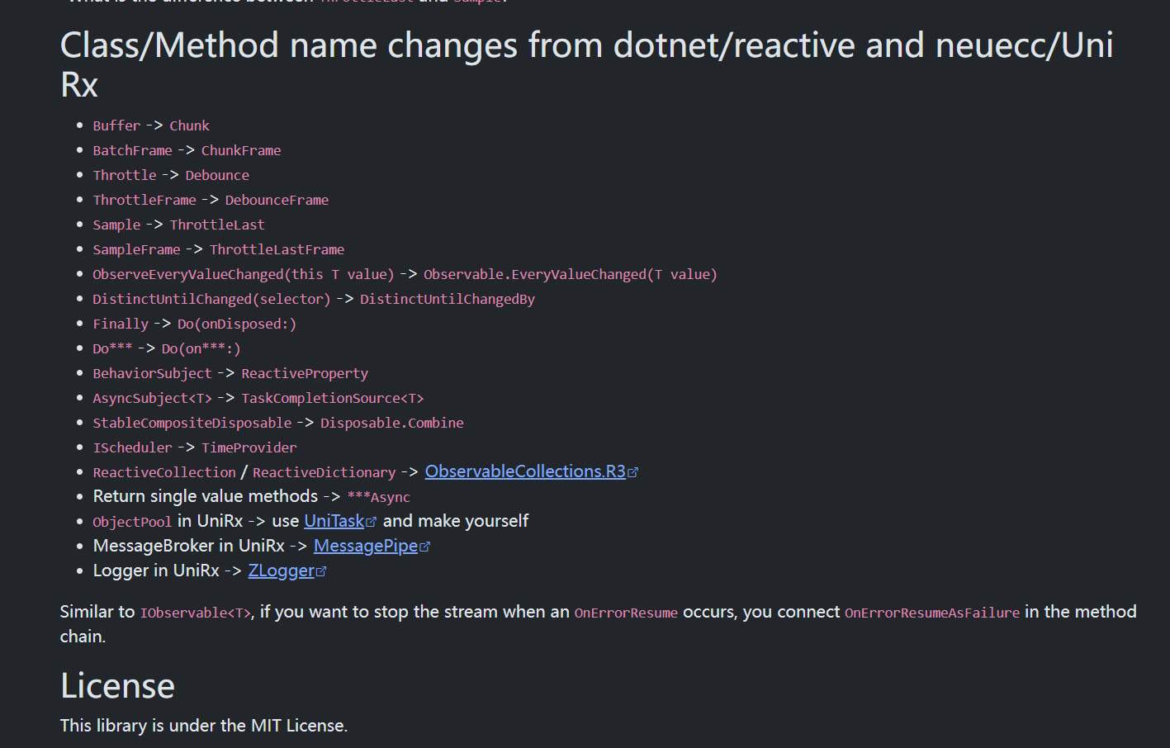The height and width of the screenshot is (748, 1170).
Task: Click the DistinctUntilChangedBy code term
Action: coord(447,299)
